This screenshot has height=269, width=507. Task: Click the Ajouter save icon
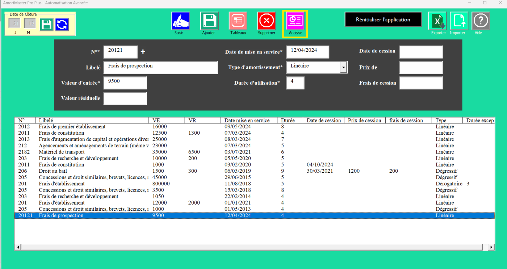[x=209, y=21]
